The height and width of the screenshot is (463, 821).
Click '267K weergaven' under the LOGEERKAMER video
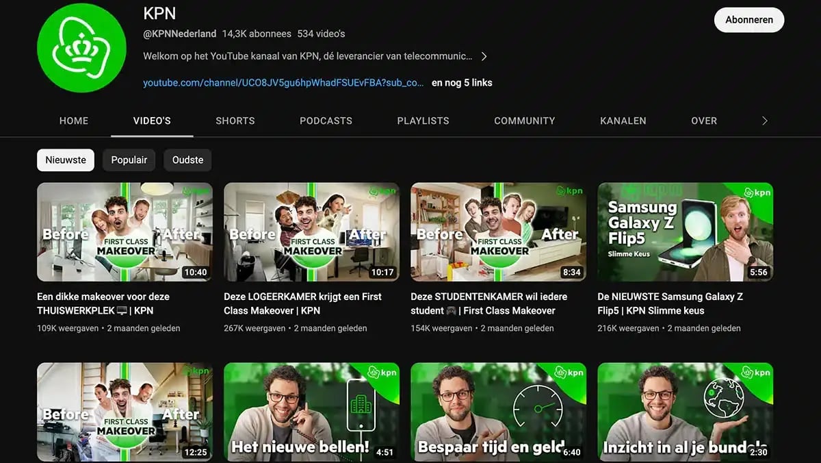255,328
